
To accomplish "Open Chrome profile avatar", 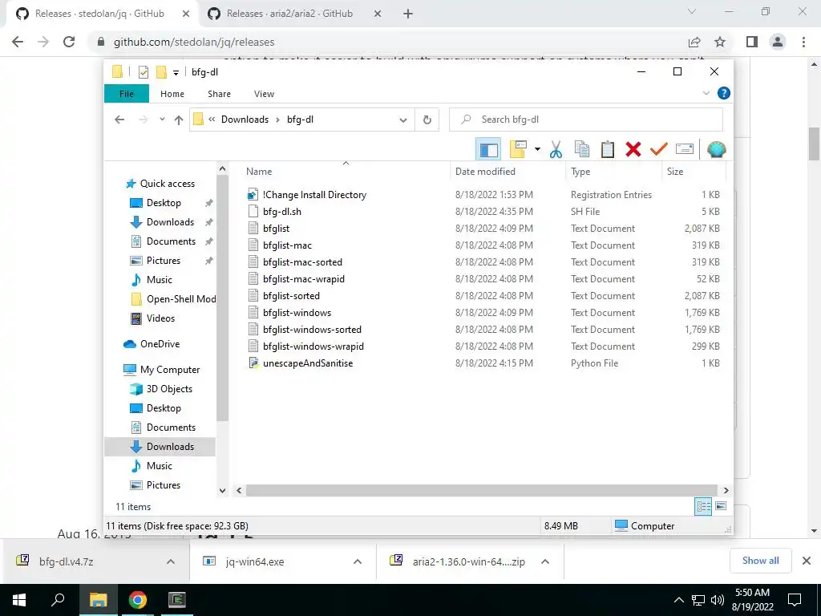I will [778, 42].
